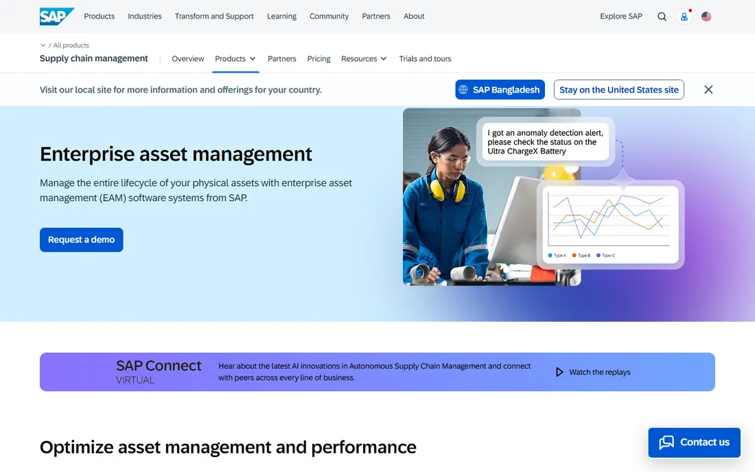Open Transform and Support menu
Screen dimensions: 755x472
(x=214, y=16)
